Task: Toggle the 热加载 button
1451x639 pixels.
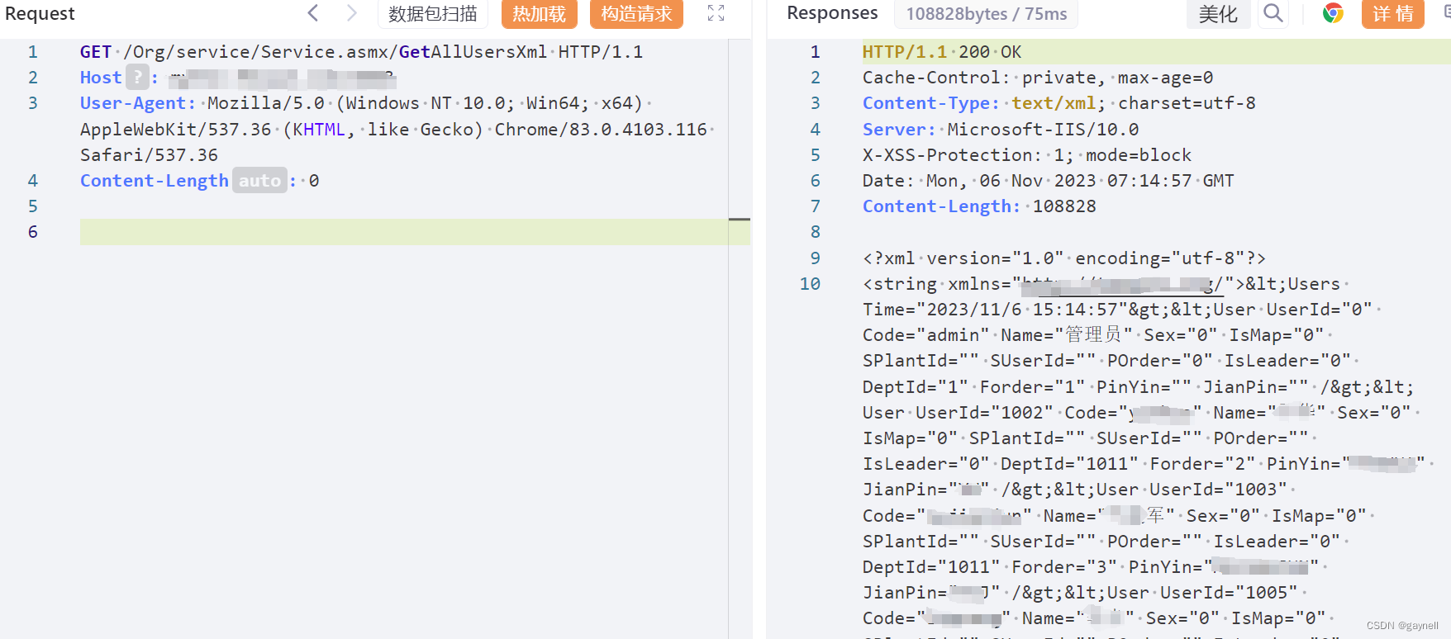Action: [539, 14]
